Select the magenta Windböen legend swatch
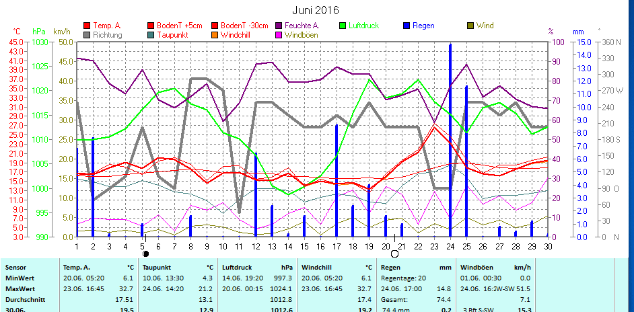 (x=279, y=35)
